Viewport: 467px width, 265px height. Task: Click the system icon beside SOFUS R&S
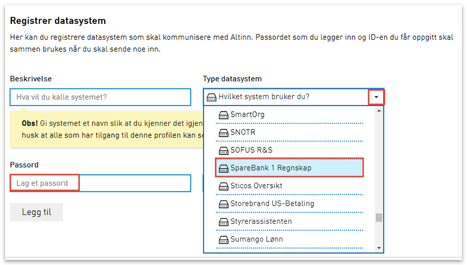223,151
